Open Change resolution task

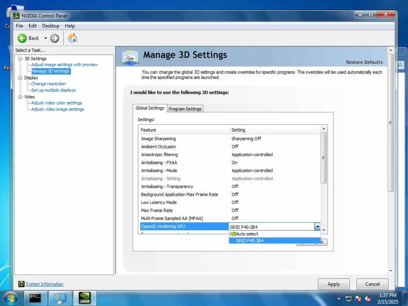pyautogui.click(x=49, y=84)
